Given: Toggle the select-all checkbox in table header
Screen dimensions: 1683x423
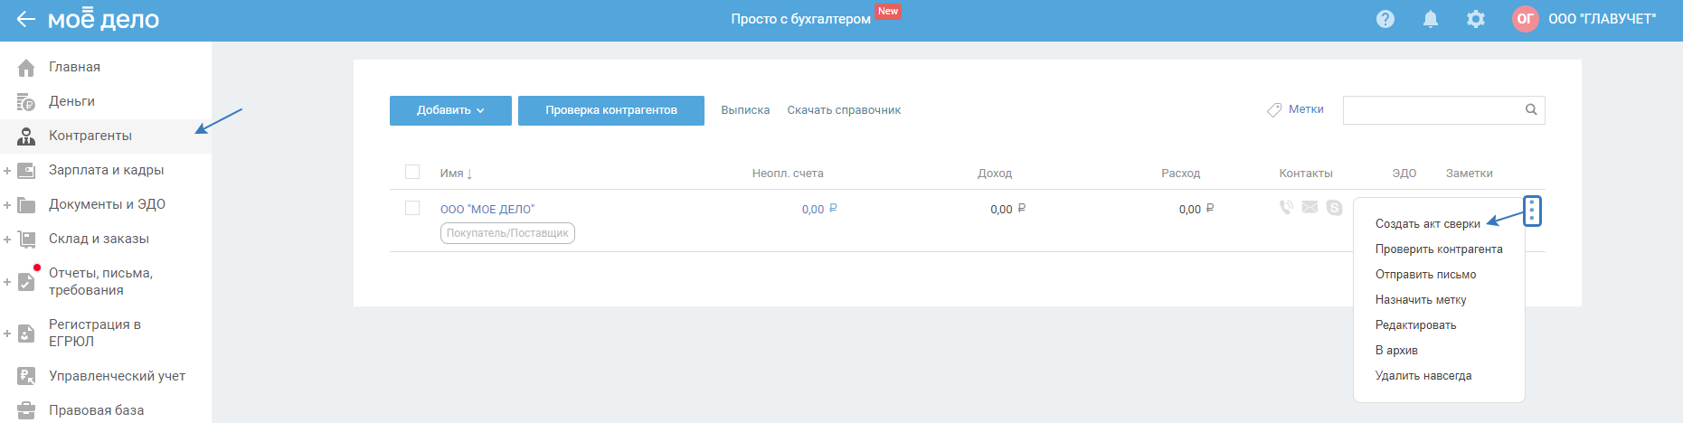Looking at the screenshot, I should pos(412,172).
